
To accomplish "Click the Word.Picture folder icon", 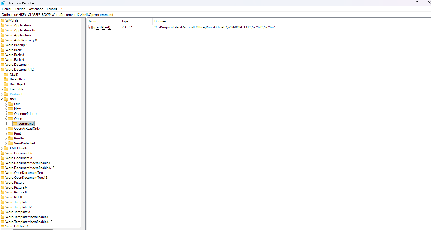I will 2,183.
